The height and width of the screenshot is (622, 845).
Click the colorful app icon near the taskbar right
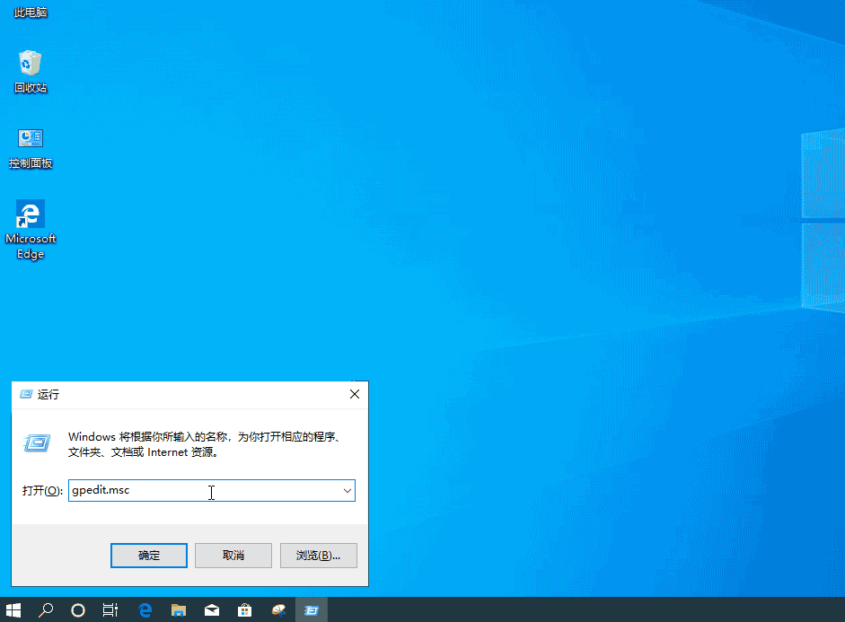[277, 609]
